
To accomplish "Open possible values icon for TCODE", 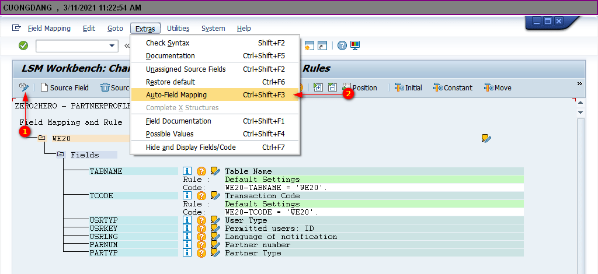I will coord(201,196).
